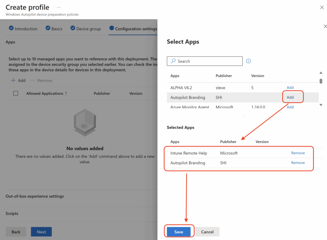Click the steve publisher cell
The width and height of the screenshot is (327, 240).
pos(220,88)
